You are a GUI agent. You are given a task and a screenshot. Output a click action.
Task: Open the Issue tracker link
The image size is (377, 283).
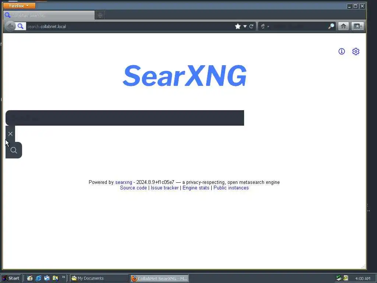pyautogui.click(x=165, y=188)
